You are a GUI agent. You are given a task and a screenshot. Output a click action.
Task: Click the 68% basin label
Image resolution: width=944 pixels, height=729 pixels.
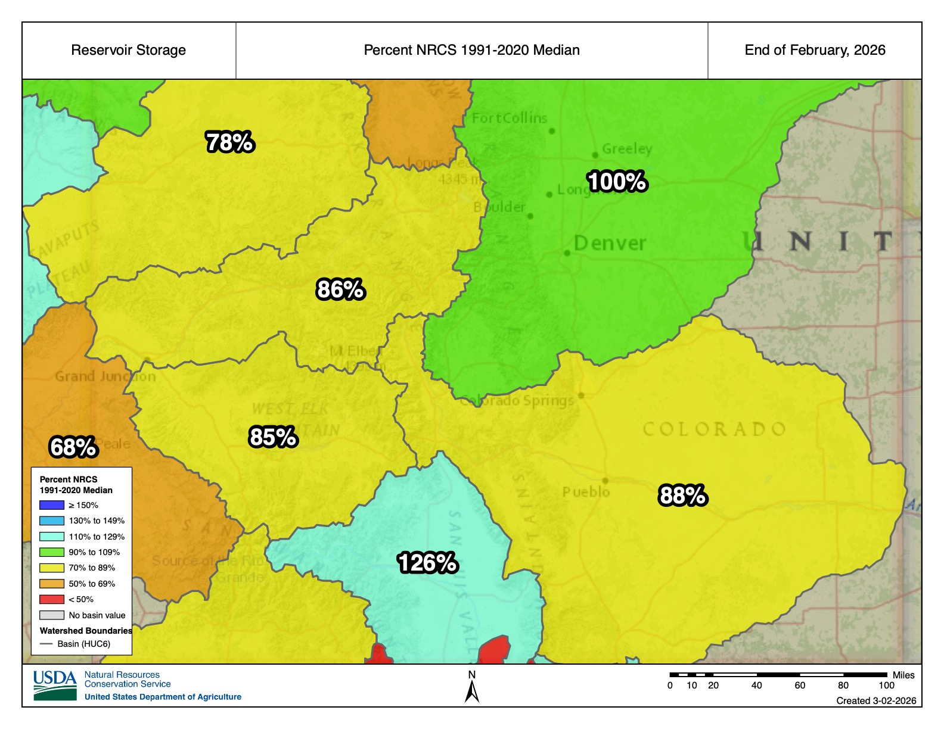pos(73,447)
